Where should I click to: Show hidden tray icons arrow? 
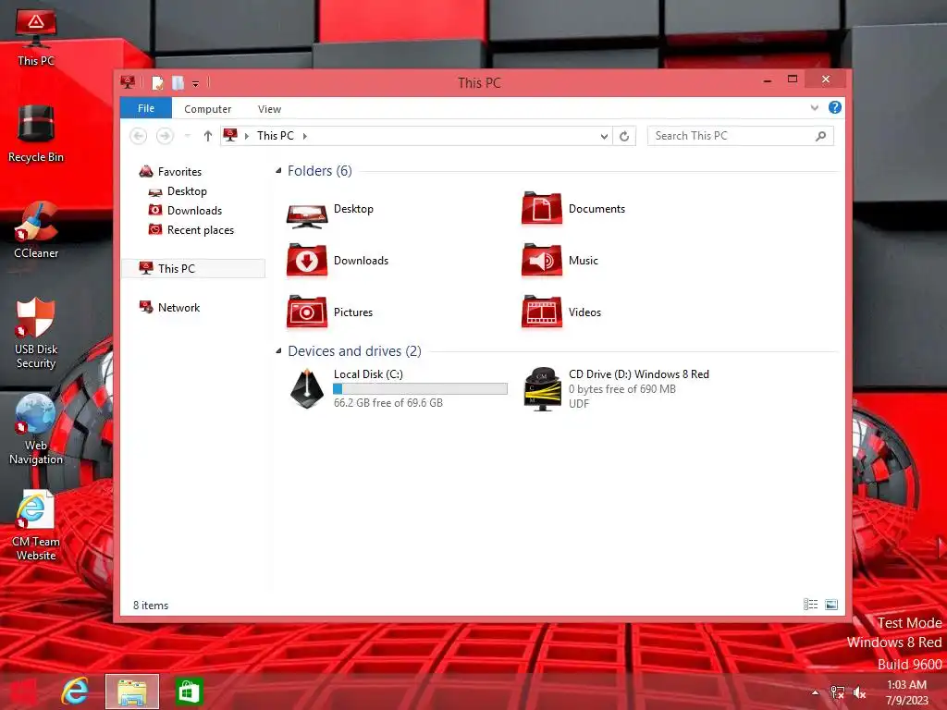(x=816, y=692)
